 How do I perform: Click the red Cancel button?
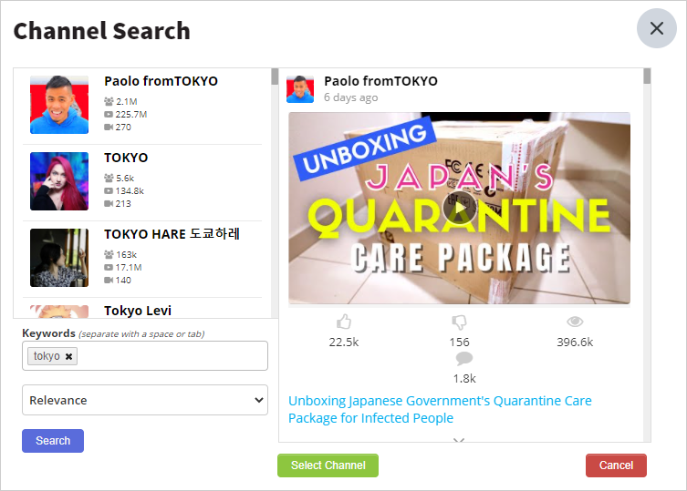click(x=616, y=465)
